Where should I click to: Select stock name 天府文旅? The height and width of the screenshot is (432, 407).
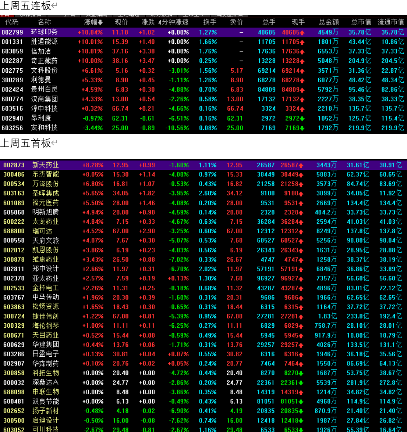tap(46, 241)
